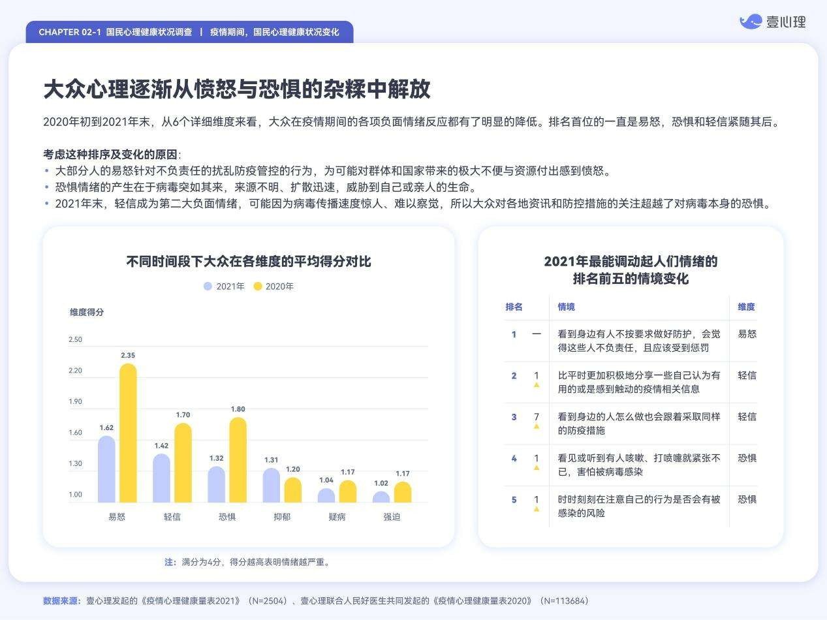Viewport: 827px width, 620px height.
Task: Click the 维度 column header
Action: tap(746, 307)
